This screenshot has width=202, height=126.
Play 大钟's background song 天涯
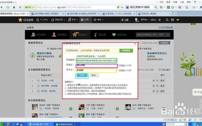point(87,109)
